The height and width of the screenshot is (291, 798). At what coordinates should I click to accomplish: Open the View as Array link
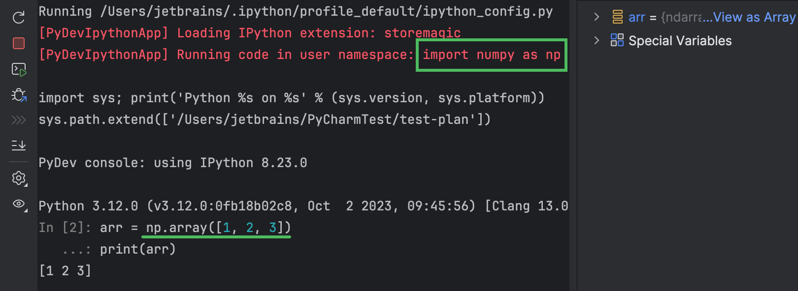point(754,18)
